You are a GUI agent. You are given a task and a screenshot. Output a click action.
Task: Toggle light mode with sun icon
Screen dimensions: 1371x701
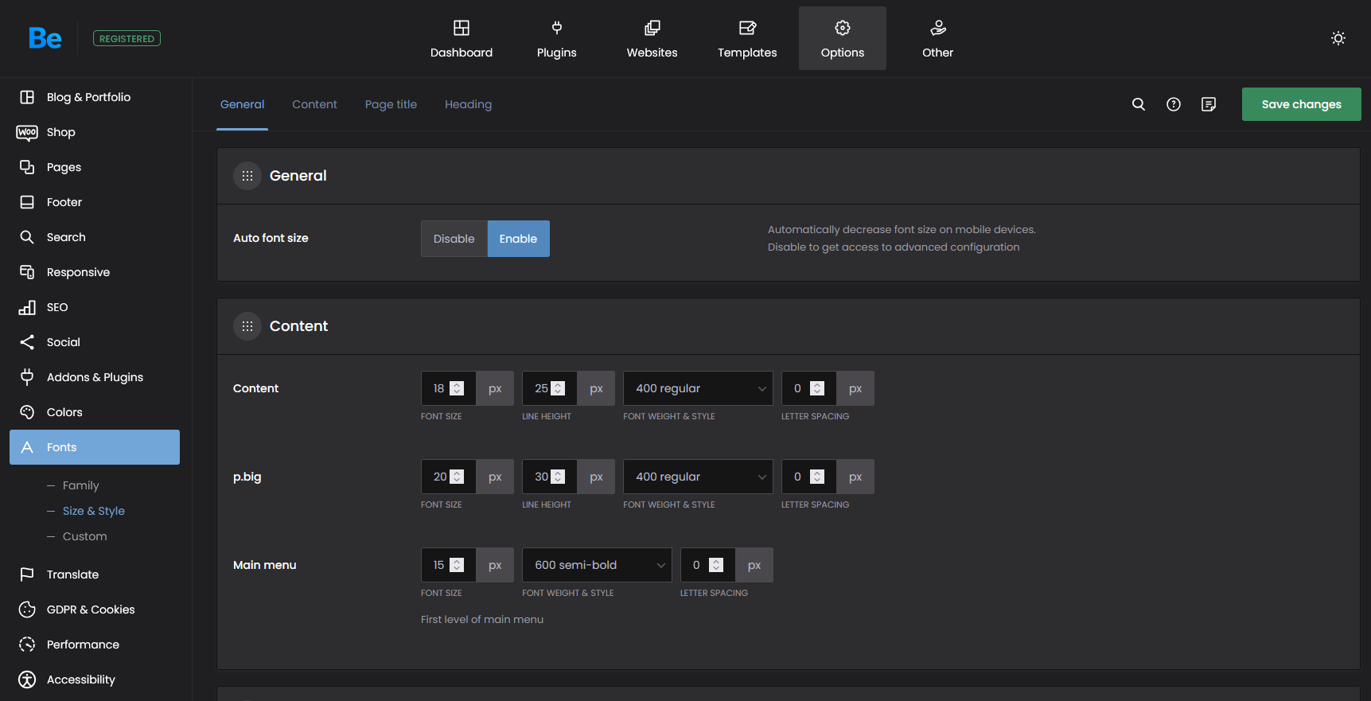click(1338, 38)
